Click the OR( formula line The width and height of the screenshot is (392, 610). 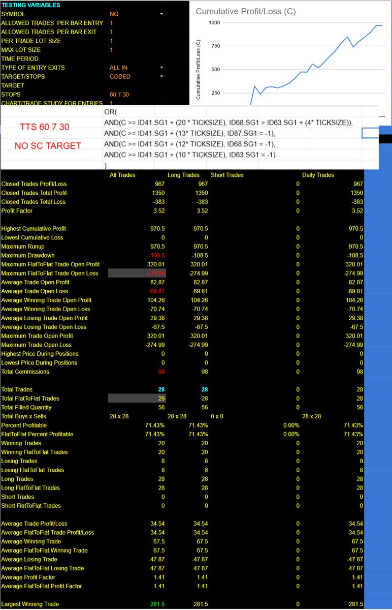click(110, 111)
